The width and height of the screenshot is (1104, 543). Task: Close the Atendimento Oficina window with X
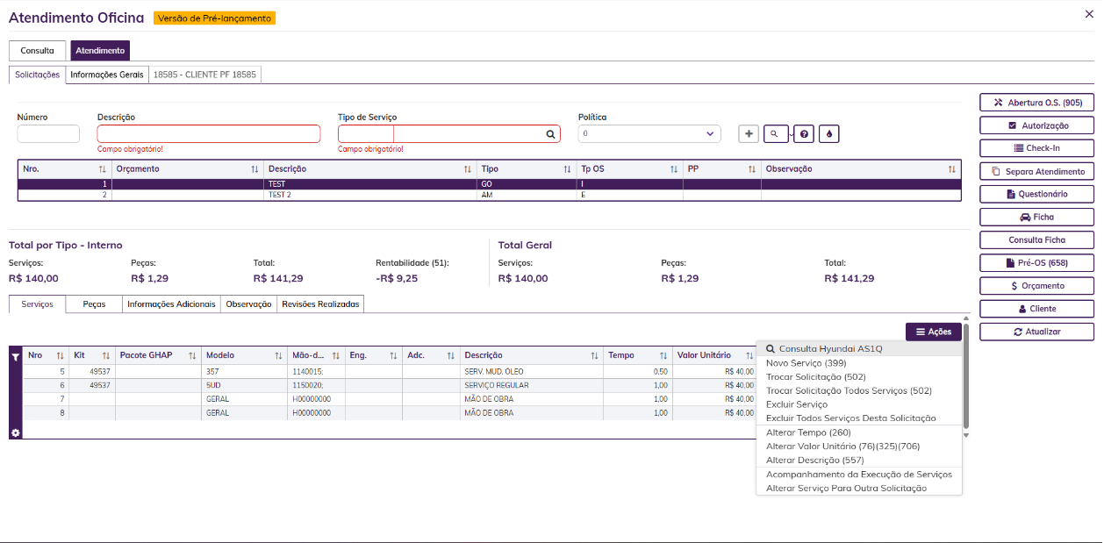pos(1089,13)
